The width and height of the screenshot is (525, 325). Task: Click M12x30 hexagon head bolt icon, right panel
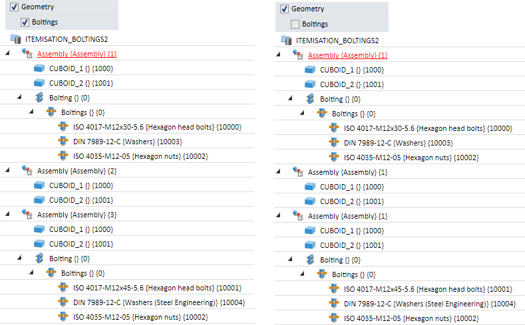pos(334,128)
